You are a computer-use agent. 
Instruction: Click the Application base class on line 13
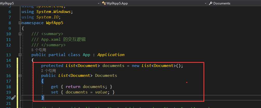click(111, 55)
